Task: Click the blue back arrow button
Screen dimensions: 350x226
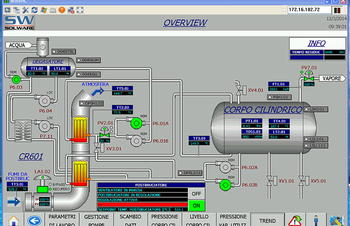Action: [x=34, y=220]
